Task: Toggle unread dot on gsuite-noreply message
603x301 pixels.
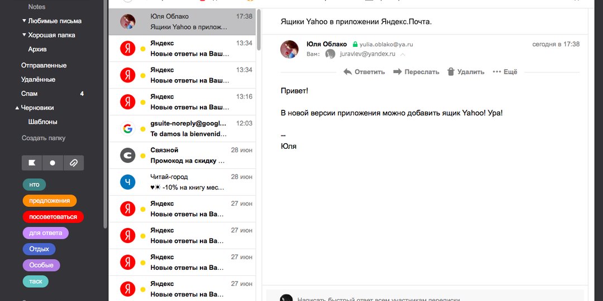Action: (x=142, y=129)
